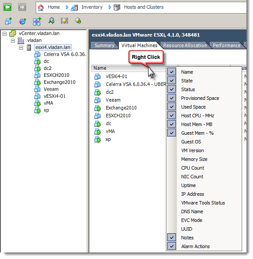Click the Celerra VSA VM icon in tree
The height and width of the screenshot is (259, 253).
coord(37,55)
